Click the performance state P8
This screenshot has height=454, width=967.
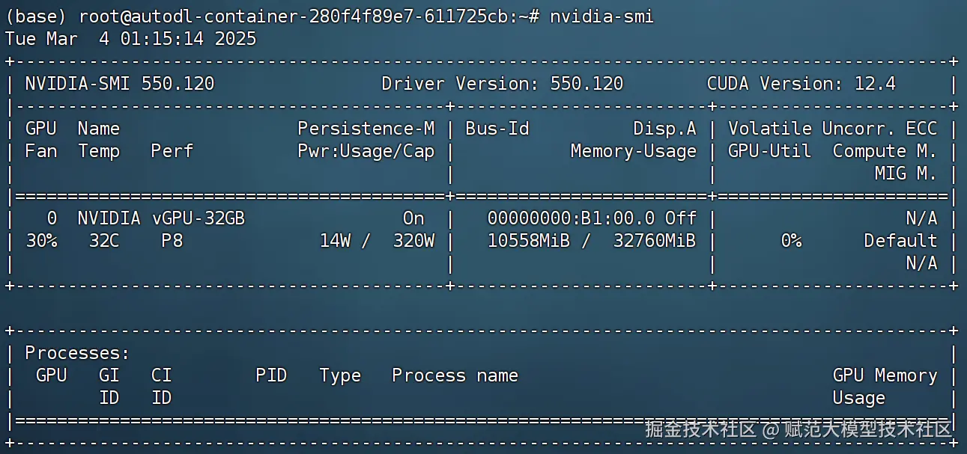pyautogui.click(x=172, y=241)
